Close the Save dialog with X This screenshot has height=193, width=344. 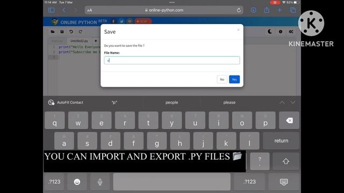[x=238, y=30]
